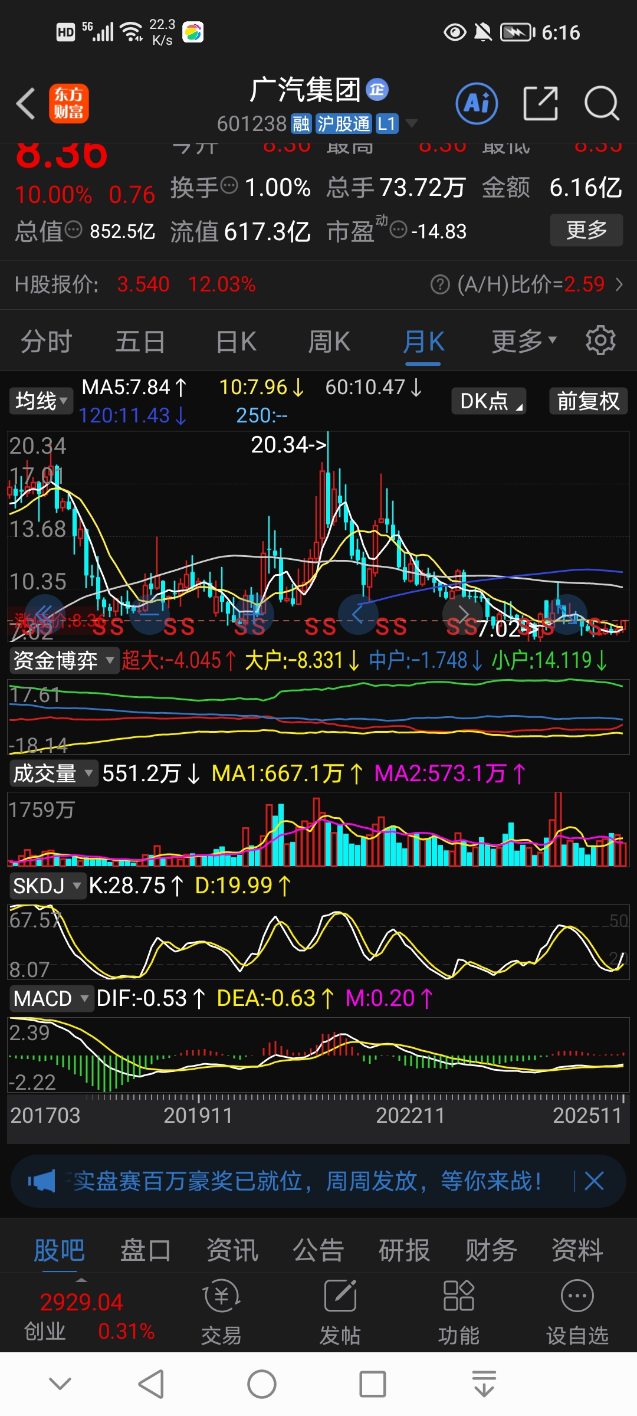Image resolution: width=637 pixels, height=1416 pixels.
Task: Tap the 总值 info circle icon
Action: coord(73,229)
